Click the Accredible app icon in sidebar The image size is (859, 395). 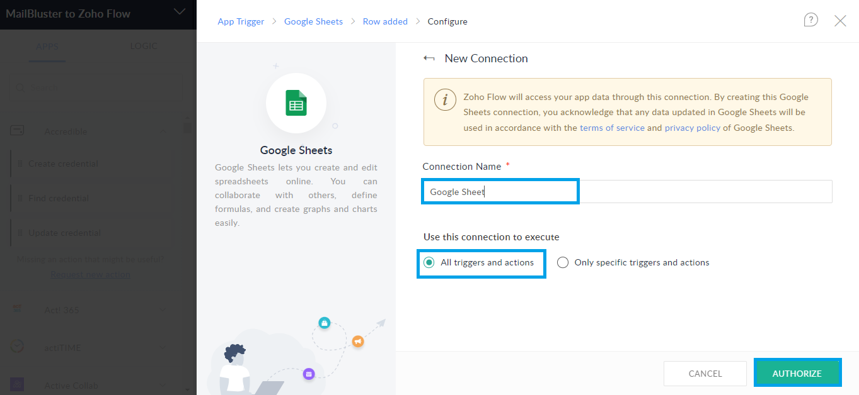pyautogui.click(x=16, y=131)
